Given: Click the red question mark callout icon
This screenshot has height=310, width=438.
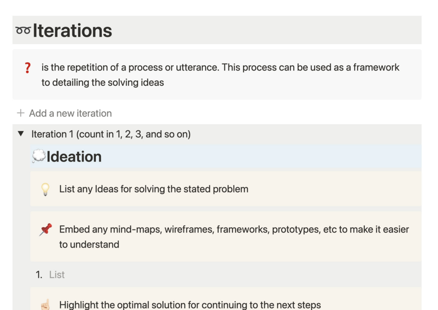Looking at the screenshot, I should pyautogui.click(x=27, y=68).
